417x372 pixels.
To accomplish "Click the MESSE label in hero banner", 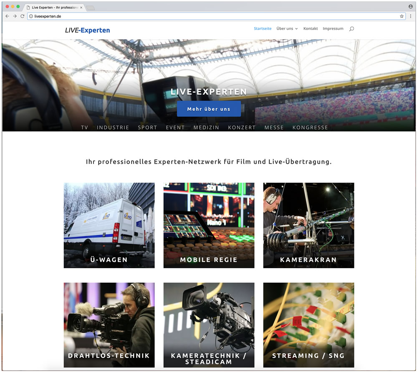I will [274, 128].
